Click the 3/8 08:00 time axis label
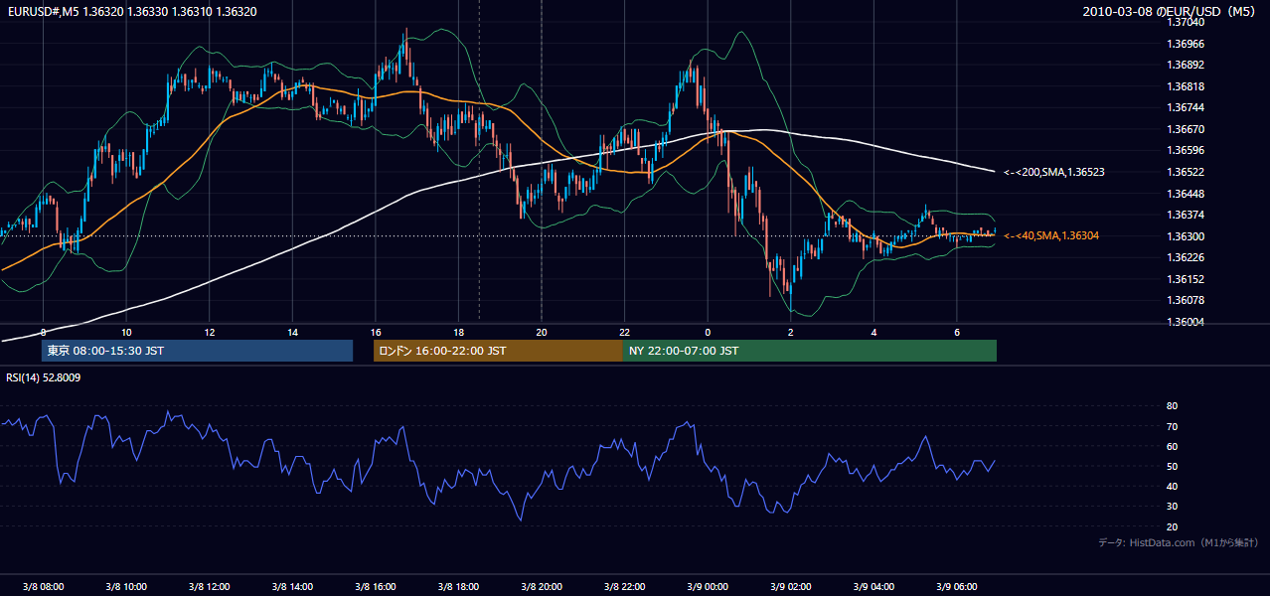Viewport: 1270px width, 596px height. click(43, 586)
